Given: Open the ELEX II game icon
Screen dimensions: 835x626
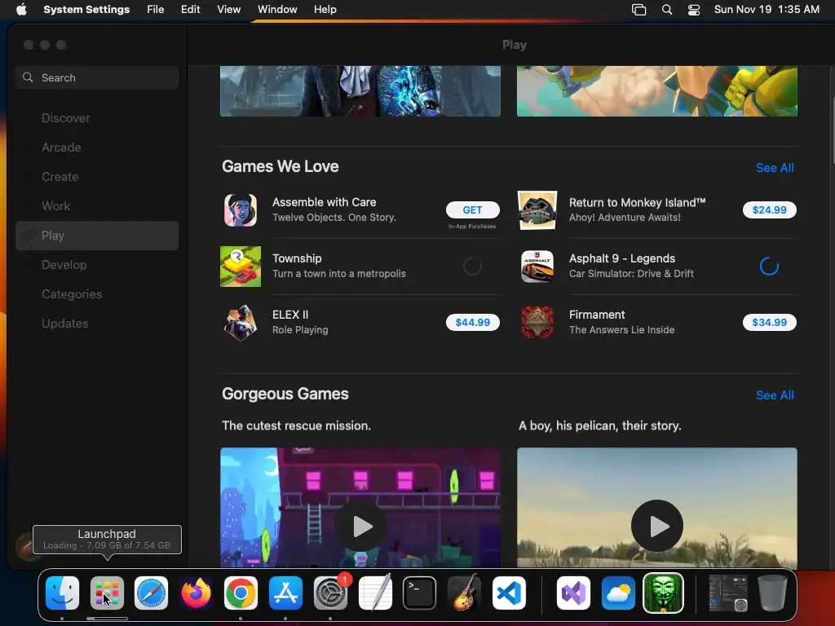Looking at the screenshot, I should click(x=241, y=323).
